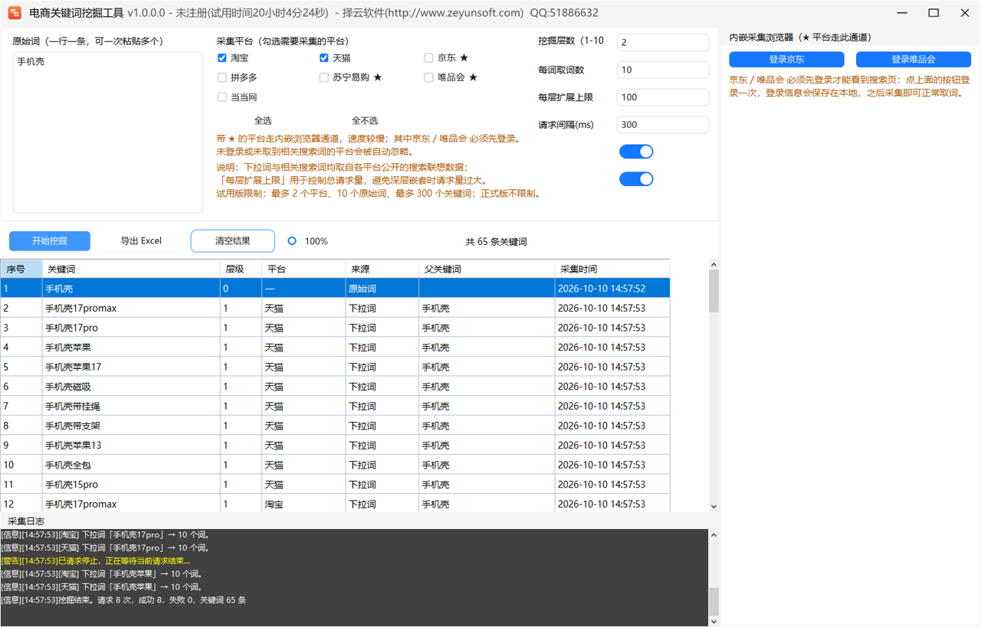The width and height of the screenshot is (981, 627).
Task: Log in with 登录京东 button
Action: (786, 60)
